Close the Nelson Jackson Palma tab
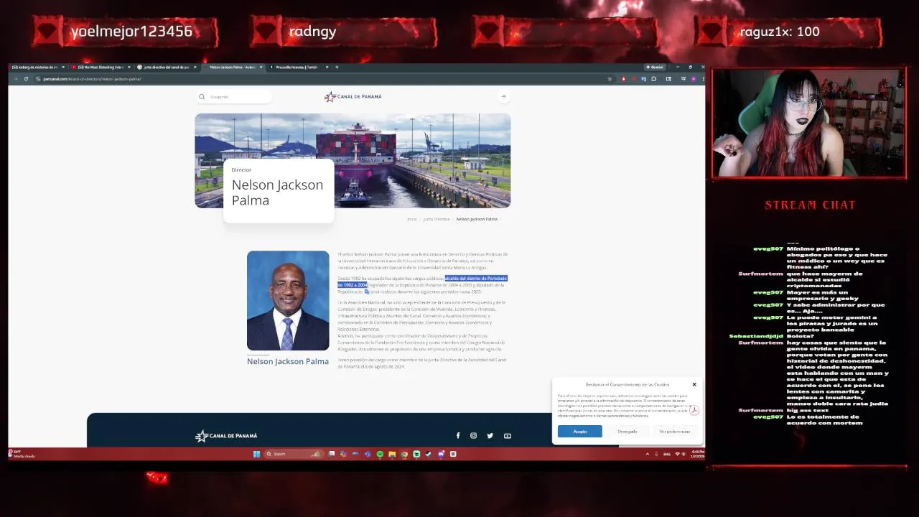Screen dimensions: 919x517 tap(261, 67)
